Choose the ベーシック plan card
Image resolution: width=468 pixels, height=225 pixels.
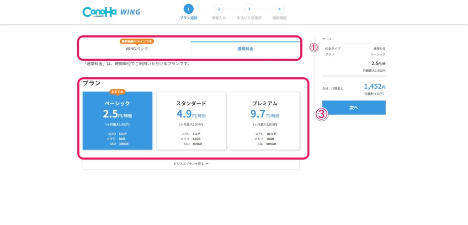(x=117, y=120)
